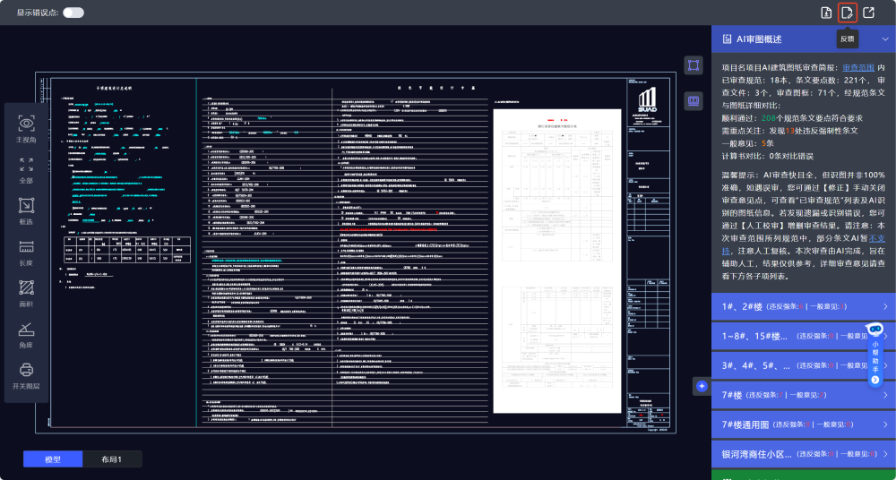
Task: Toggle the 显示错误点 switch
Action: pos(73,13)
